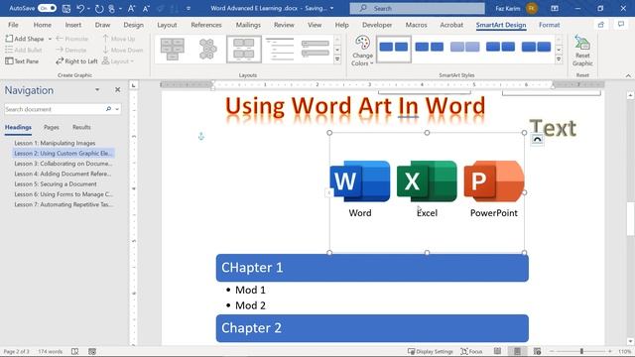Increase font size icon in title bar
The image size is (635, 357).
[132, 8]
